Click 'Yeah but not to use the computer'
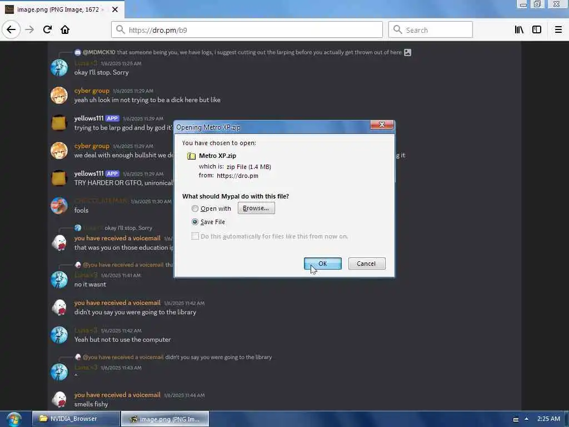This screenshot has width=569, height=427. point(122,340)
